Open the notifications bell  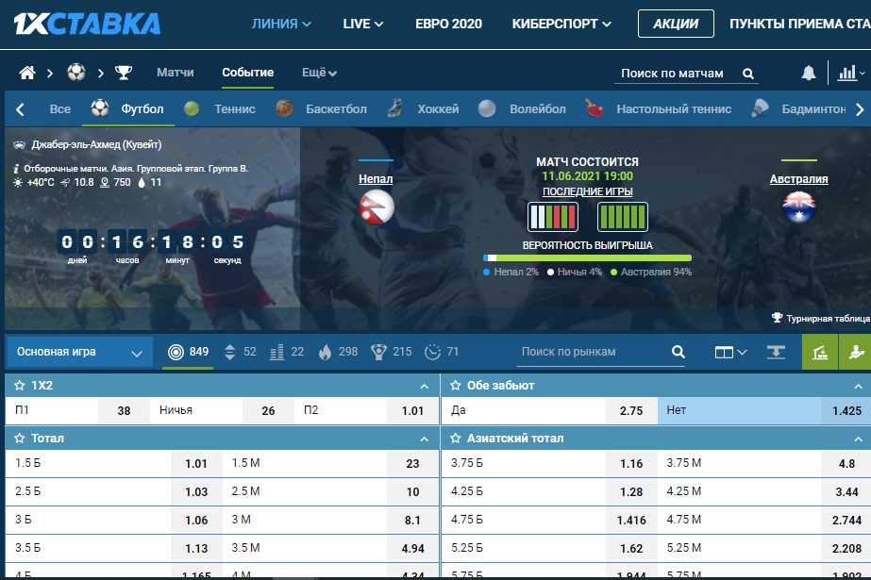(808, 73)
